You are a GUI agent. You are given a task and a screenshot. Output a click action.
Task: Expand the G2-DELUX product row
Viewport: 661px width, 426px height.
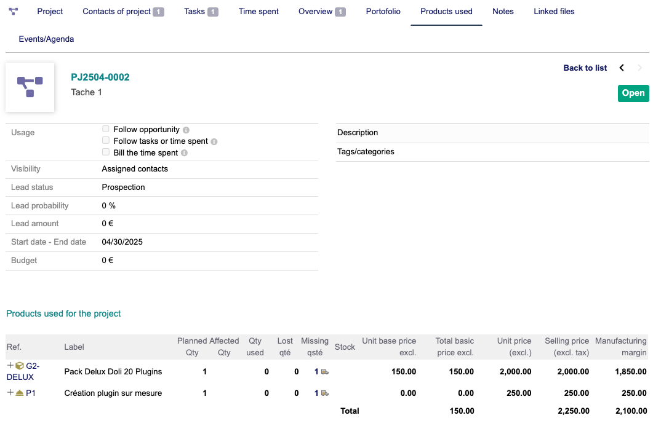click(x=10, y=365)
